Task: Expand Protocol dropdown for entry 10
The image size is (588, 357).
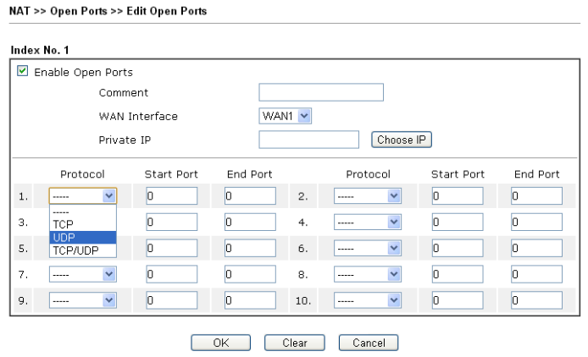Action: coord(368,300)
